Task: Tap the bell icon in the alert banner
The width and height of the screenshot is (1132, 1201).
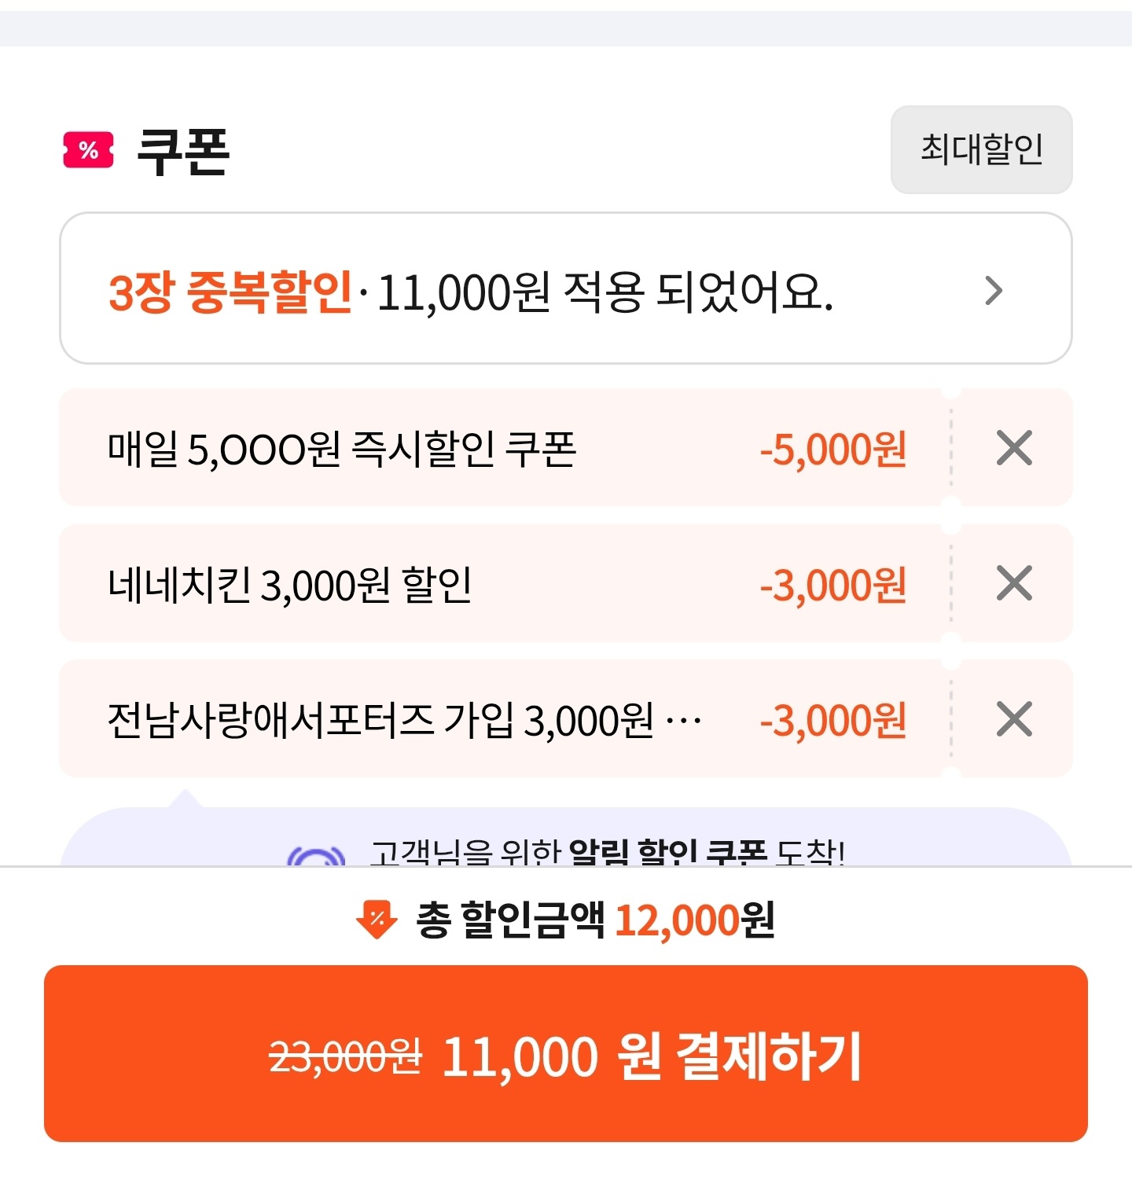Action: [x=317, y=857]
